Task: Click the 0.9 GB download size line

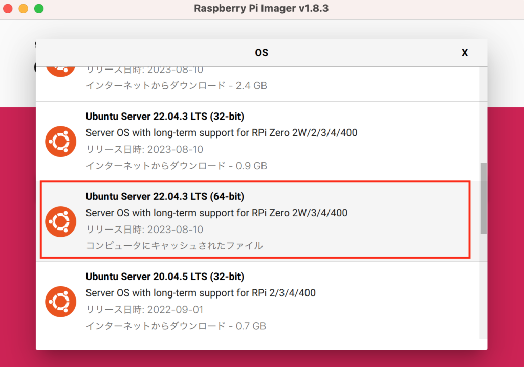Action: coord(177,166)
